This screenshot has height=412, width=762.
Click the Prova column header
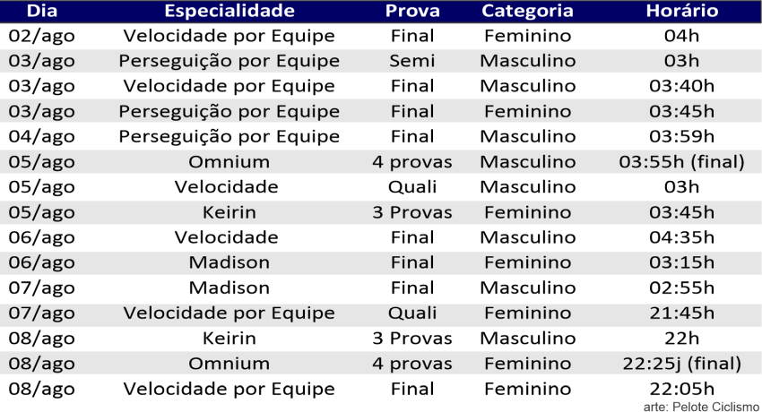coord(412,12)
